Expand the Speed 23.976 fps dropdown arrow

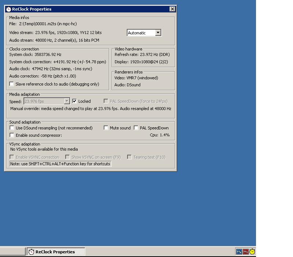67,101
